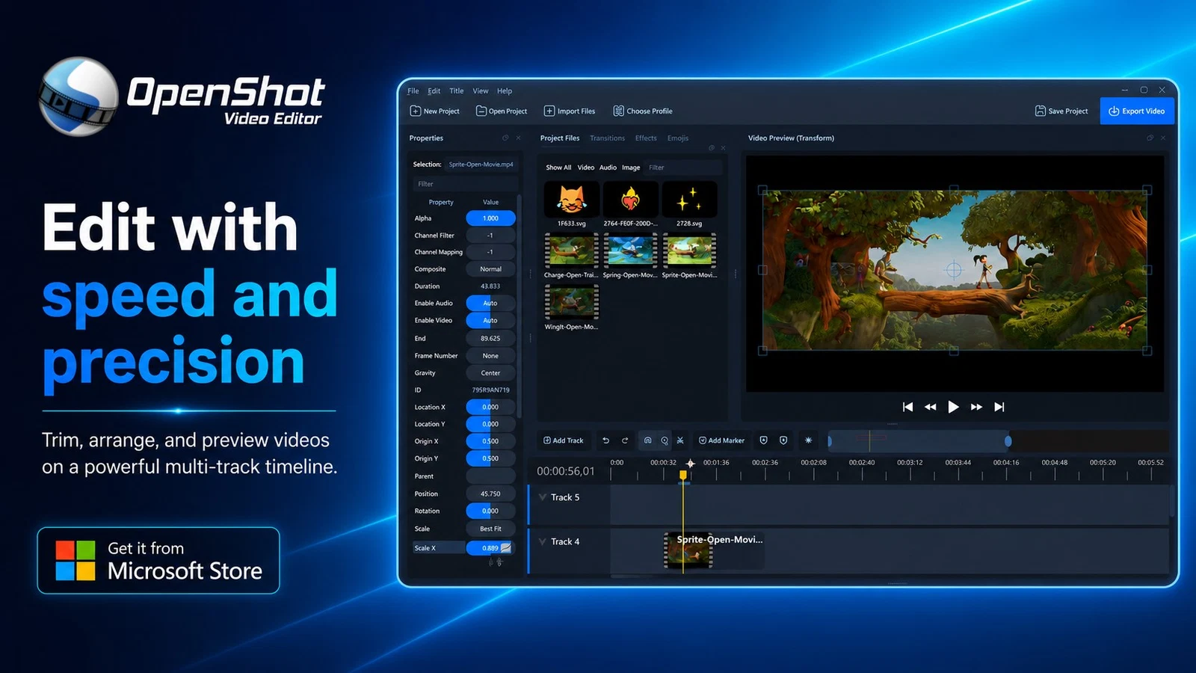Click Import Files in toolbar
This screenshot has height=673, width=1196.
click(570, 111)
